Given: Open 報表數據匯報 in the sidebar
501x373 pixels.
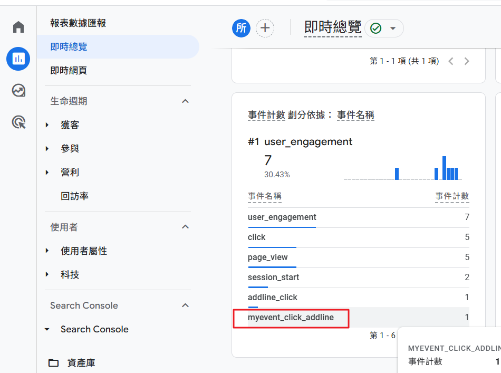Looking at the screenshot, I should (x=78, y=23).
